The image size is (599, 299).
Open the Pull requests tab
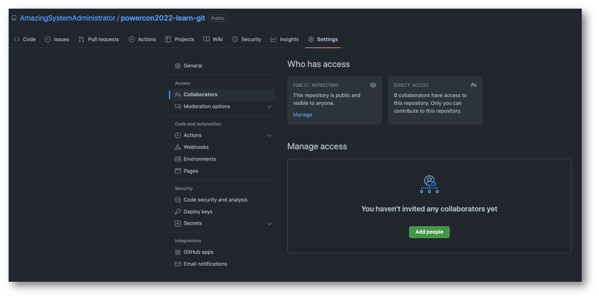pos(99,39)
